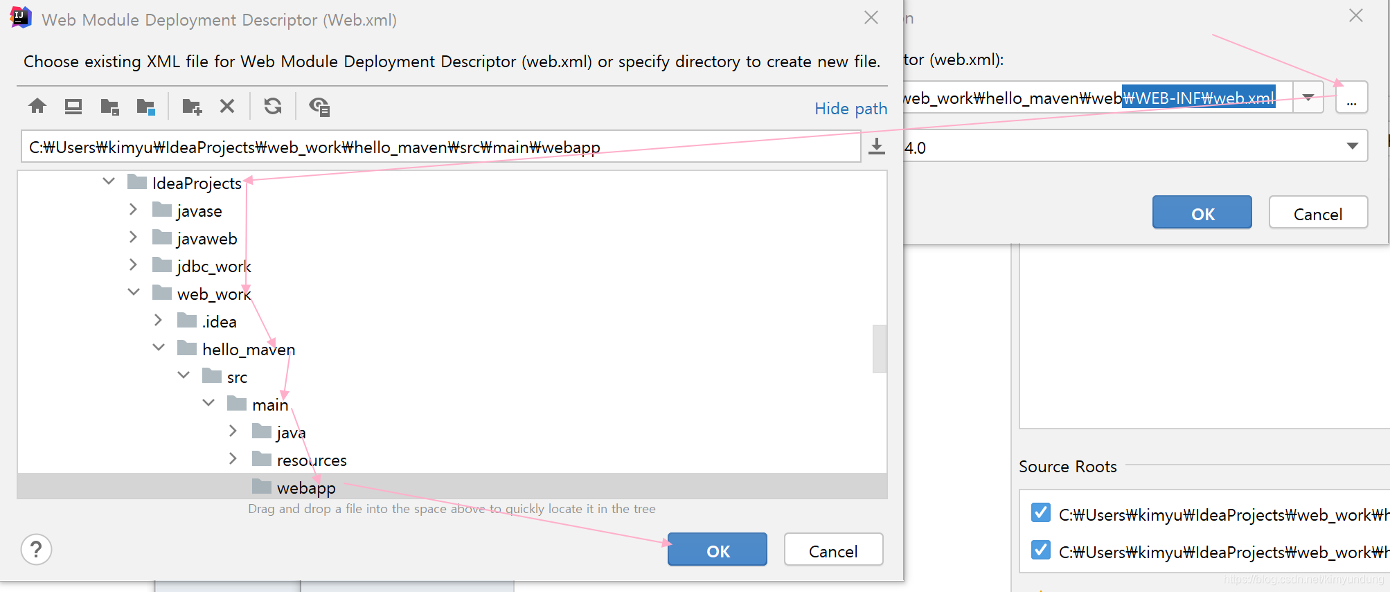Focus the web.xml path field in background dialog
Screen dimensions: 1390x592
[1098, 98]
